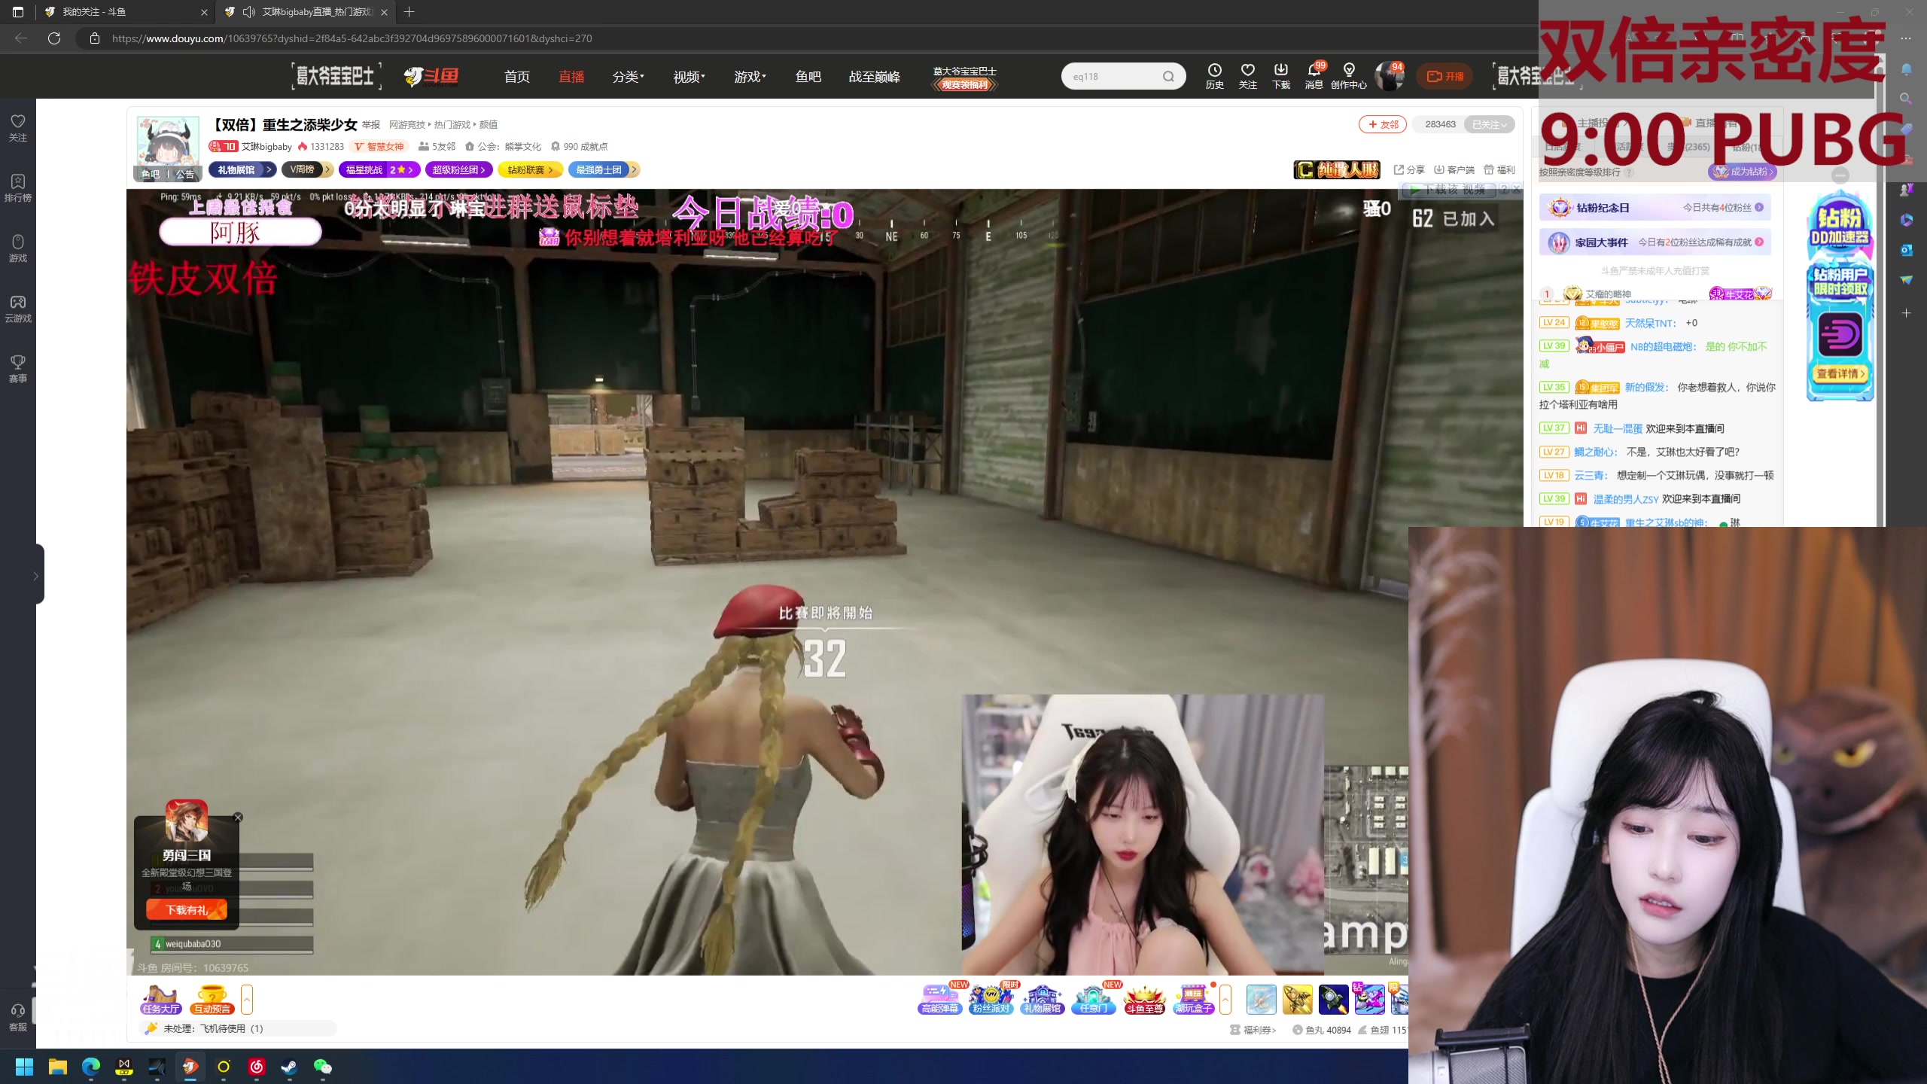Check notifications via the 消息 icon
Image resolution: width=1927 pixels, height=1084 pixels.
1314,75
